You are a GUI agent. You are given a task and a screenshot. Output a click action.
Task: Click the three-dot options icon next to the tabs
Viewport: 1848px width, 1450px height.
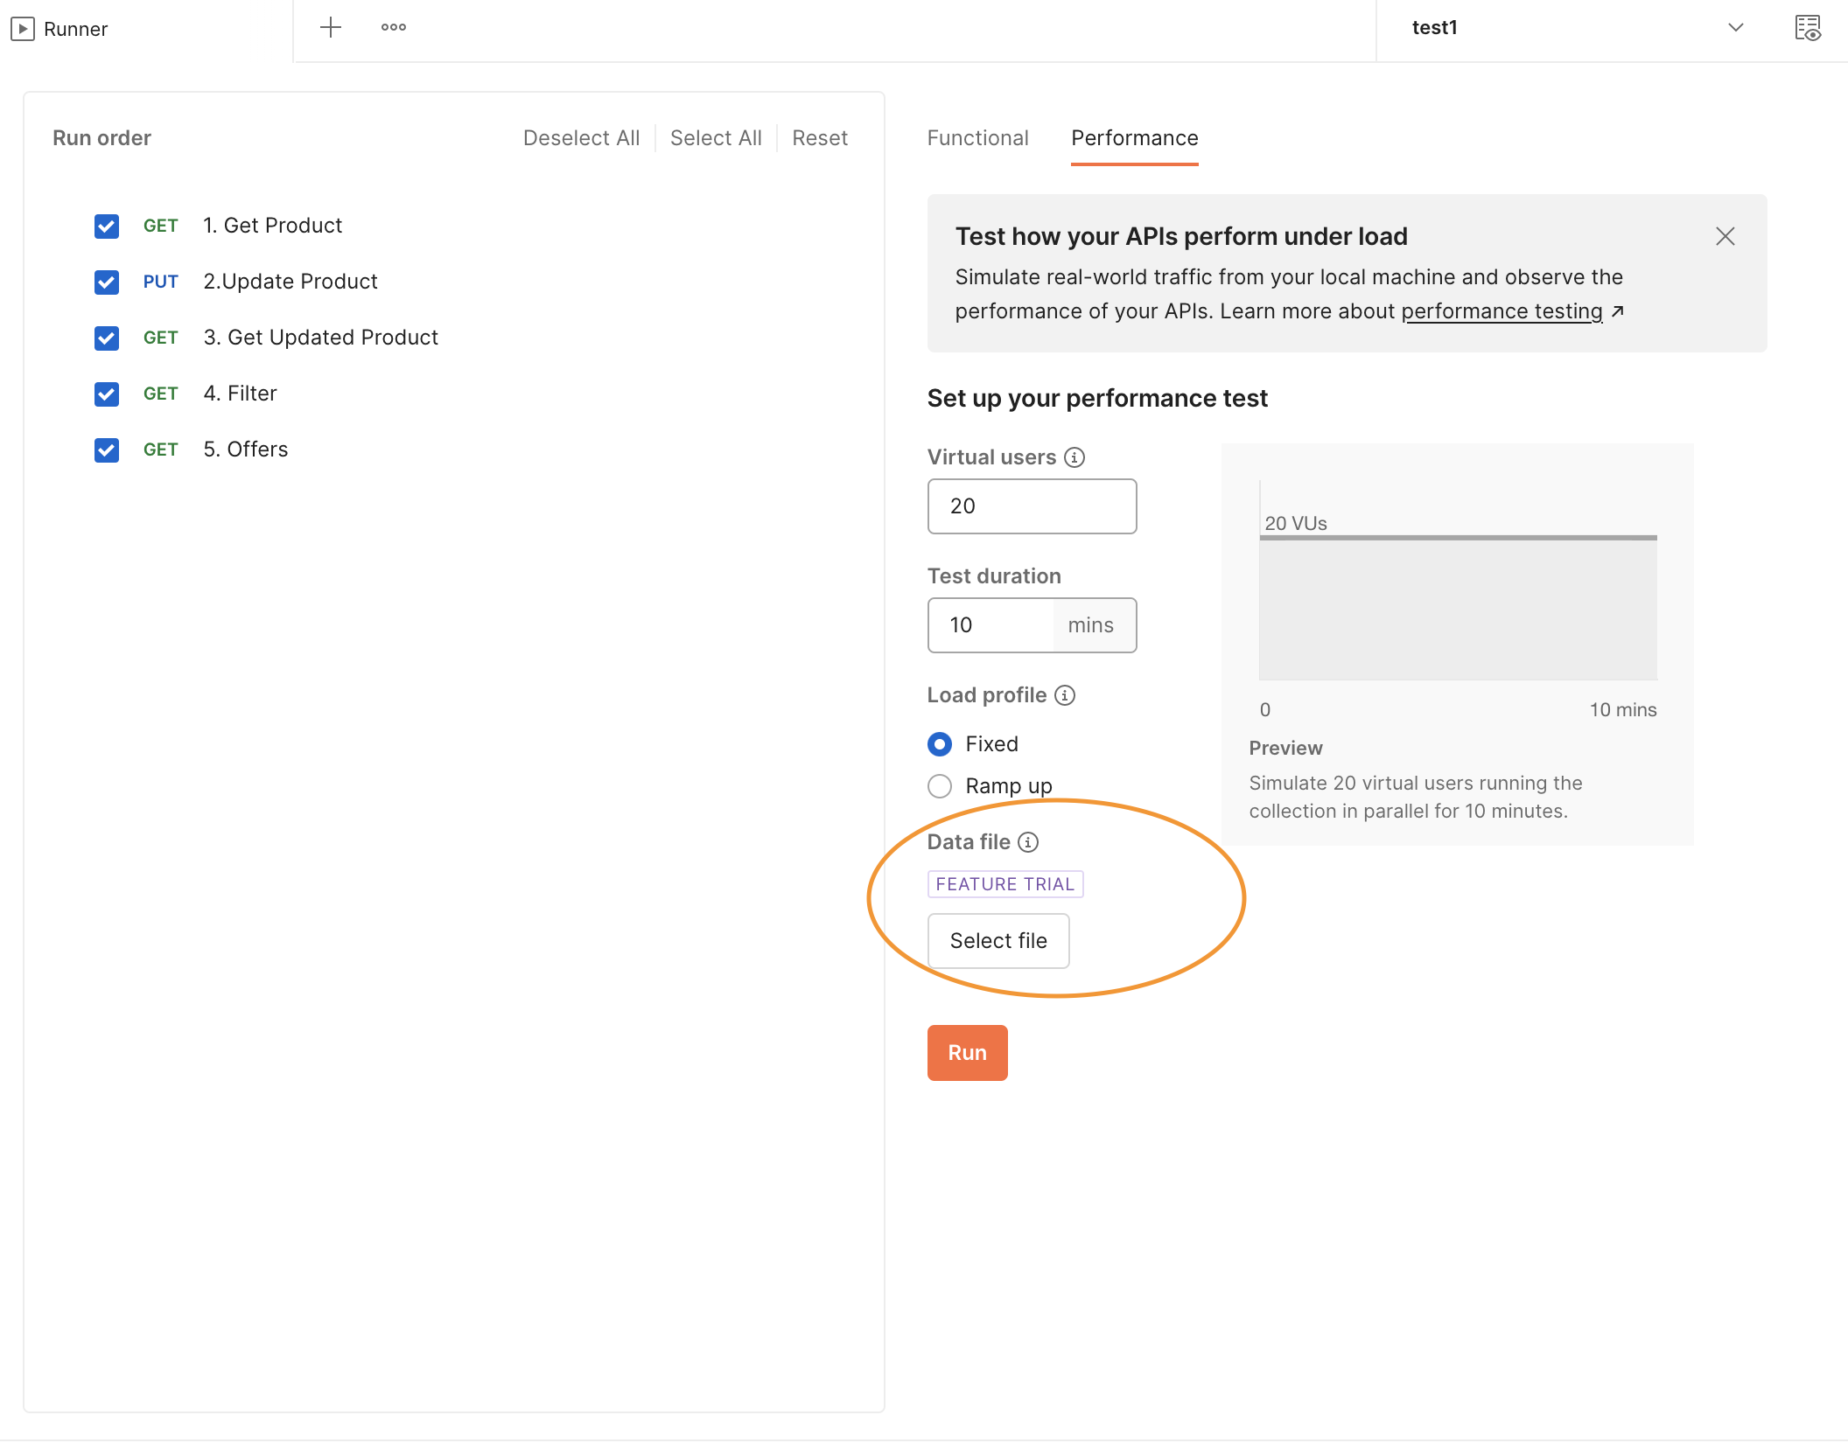pos(392,27)
